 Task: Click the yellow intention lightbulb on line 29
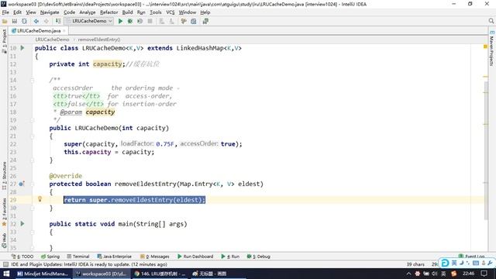(x=40, y=199)
